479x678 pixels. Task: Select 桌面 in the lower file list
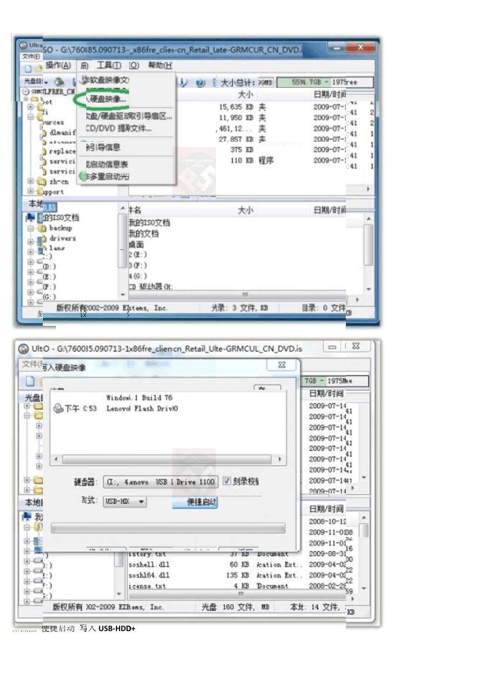(x=136, y=244)
